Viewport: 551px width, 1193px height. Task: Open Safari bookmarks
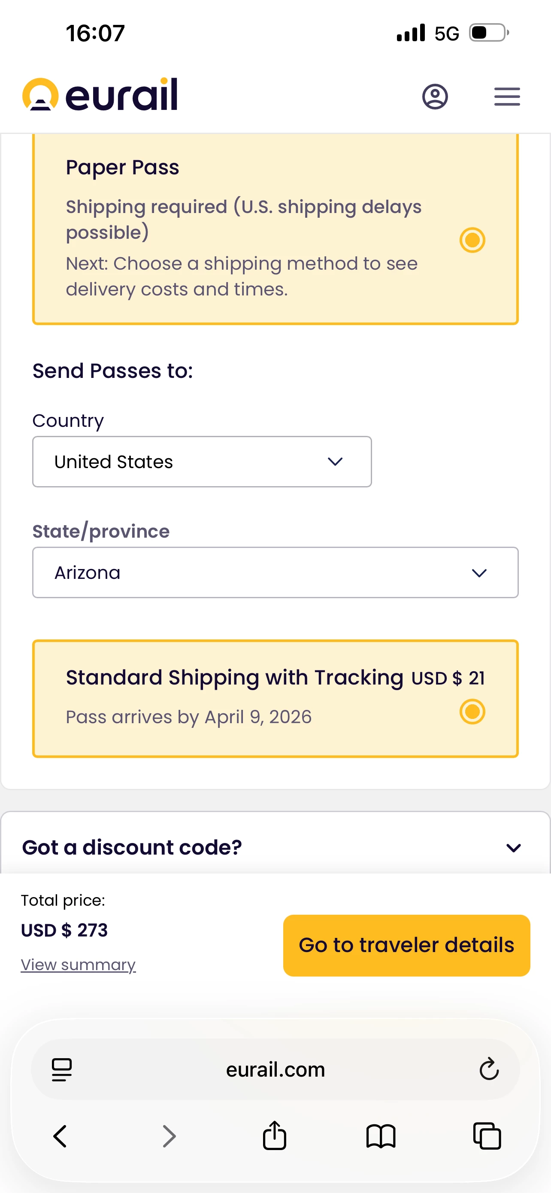click(x=380, y=1136)
